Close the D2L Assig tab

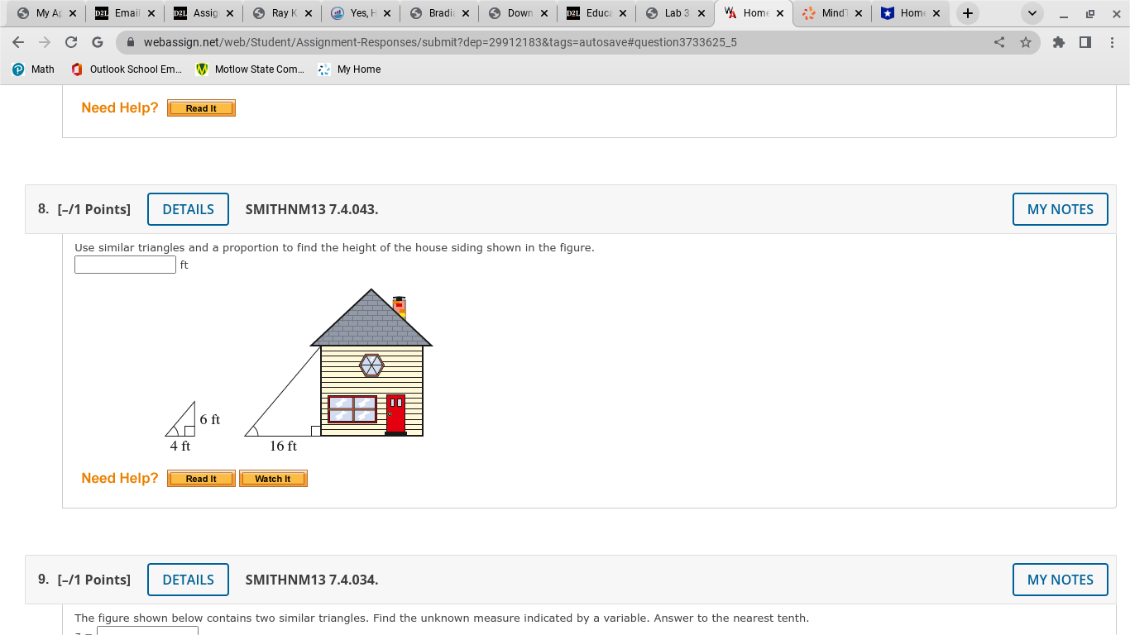pos(229,13)
